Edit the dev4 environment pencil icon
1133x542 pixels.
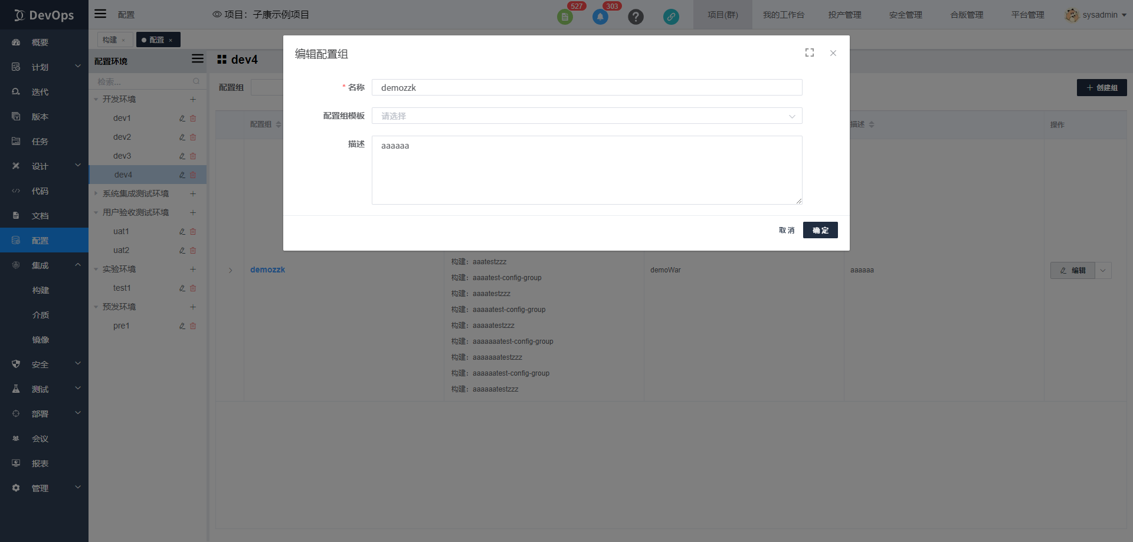[x=182, y=175]
